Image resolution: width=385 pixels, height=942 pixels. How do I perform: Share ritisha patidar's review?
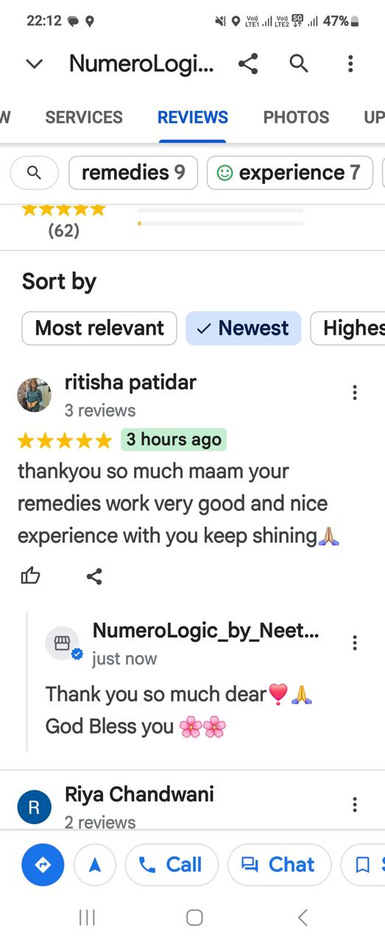click(94, 576)
